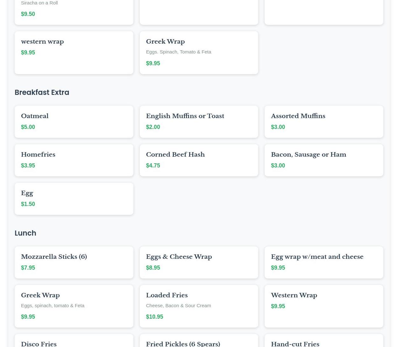Select the Hand-cut Fries item

324,341
